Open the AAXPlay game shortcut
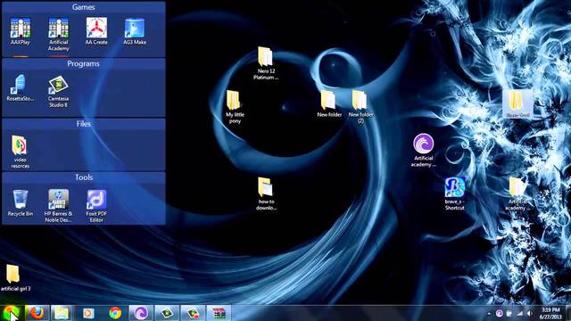Screen dimensions: 571x321 point(21,31)
